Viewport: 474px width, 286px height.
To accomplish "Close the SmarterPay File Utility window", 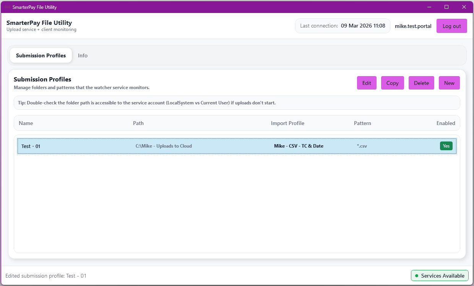I will pyautogui.click(x=464, y=7).
